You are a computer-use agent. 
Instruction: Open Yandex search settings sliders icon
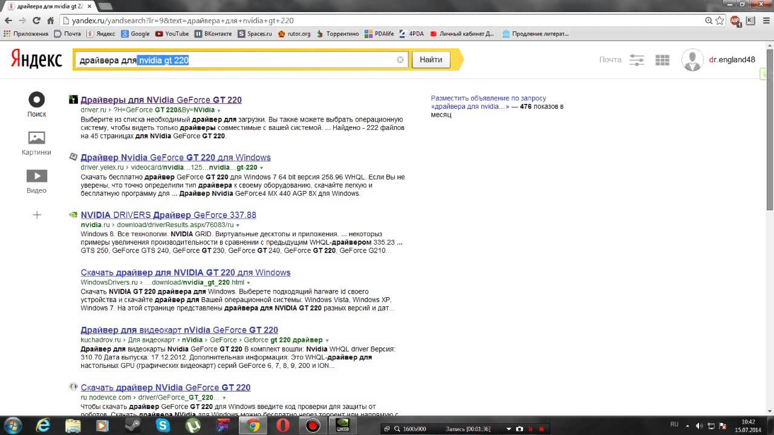pos(637,60)
